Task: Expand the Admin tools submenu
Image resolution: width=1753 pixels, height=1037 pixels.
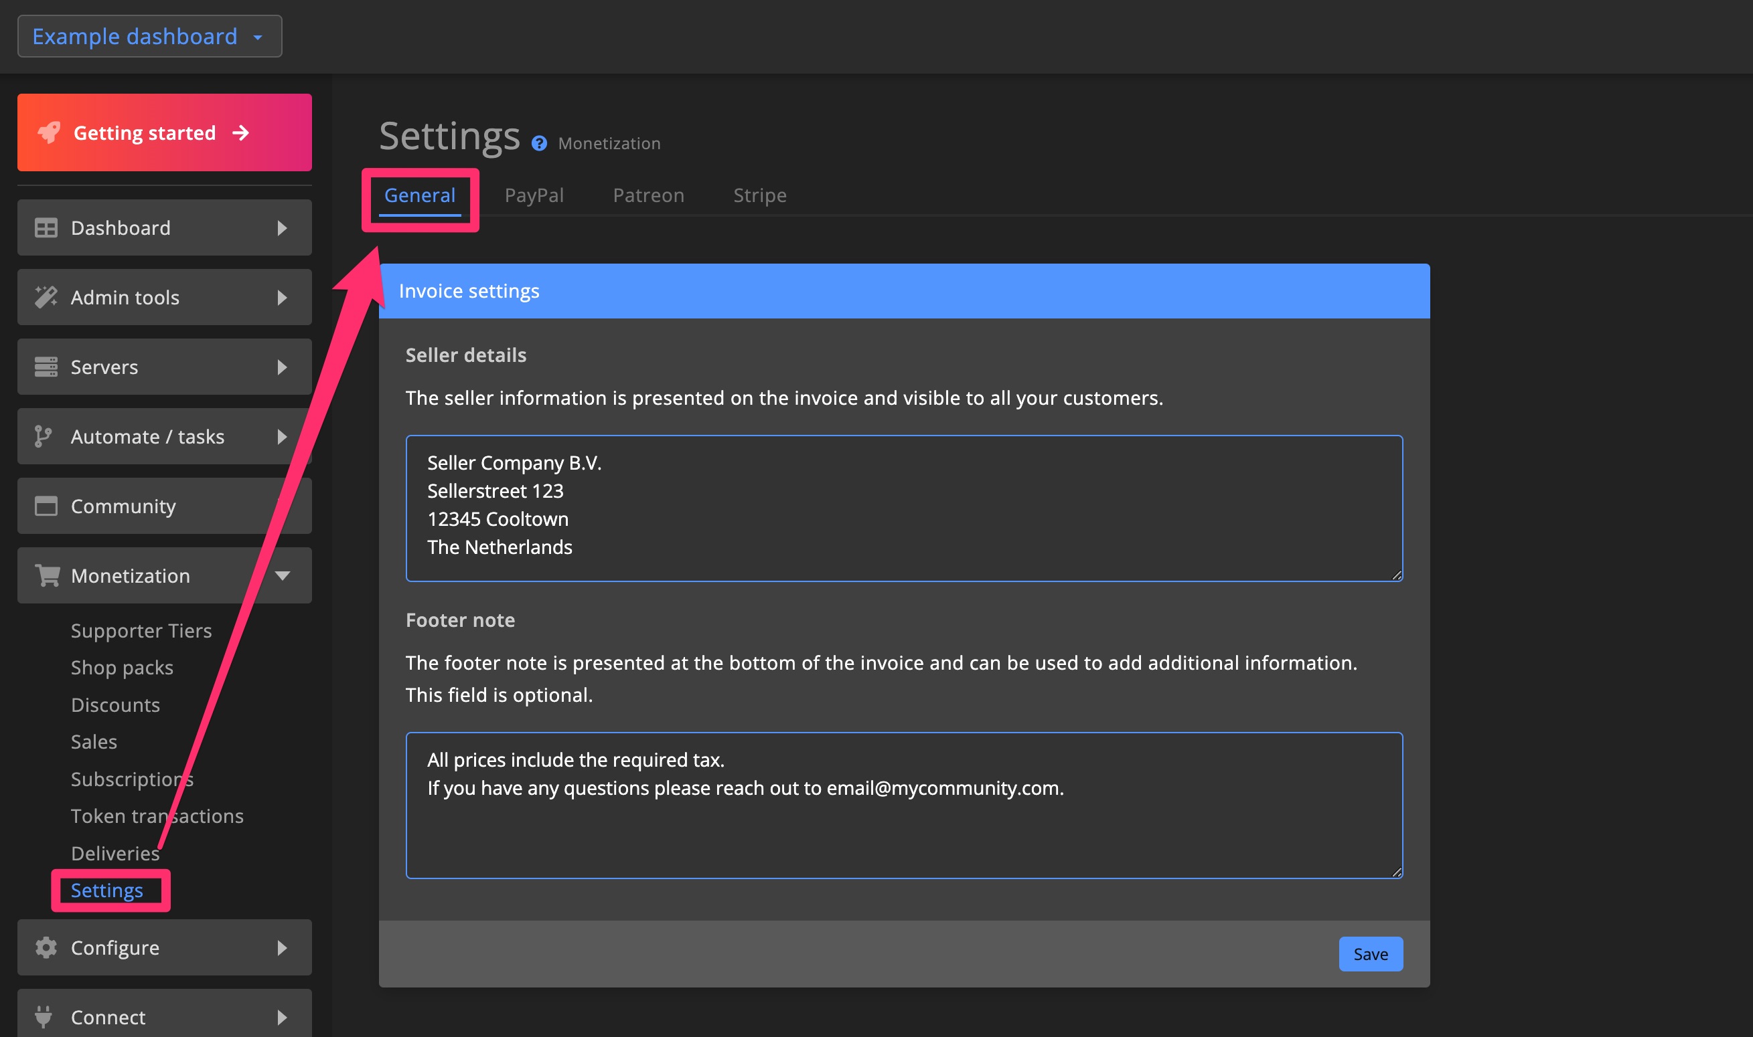Action: [283, 297]
